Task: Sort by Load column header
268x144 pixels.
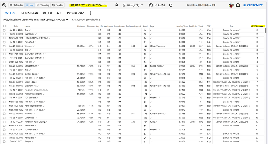Action: 145,26
